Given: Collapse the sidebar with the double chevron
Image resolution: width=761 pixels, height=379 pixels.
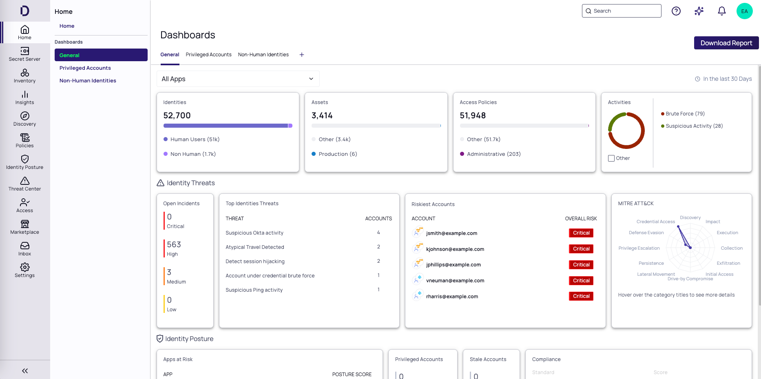Looking at the screenshot, I should (24, 370).
